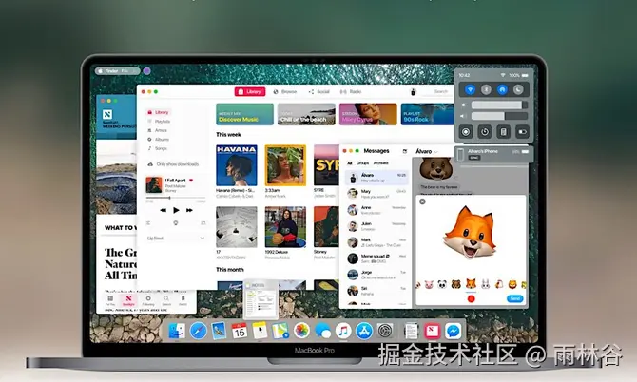Open the Finder menu in the menu bar
This screenshot has width=637, height=382.
(111, 71)
